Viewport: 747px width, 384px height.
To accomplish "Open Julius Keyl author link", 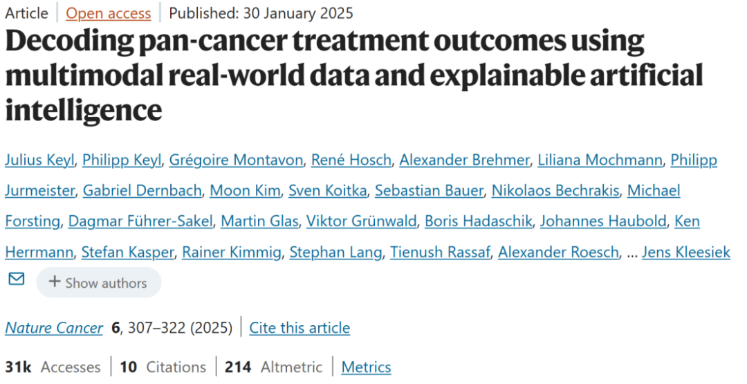I will (x=39, y=160).
